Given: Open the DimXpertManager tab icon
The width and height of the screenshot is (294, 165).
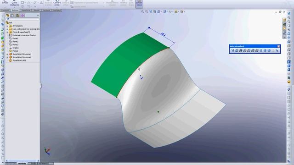Looking at the screenshot, I should click(23, 16).
